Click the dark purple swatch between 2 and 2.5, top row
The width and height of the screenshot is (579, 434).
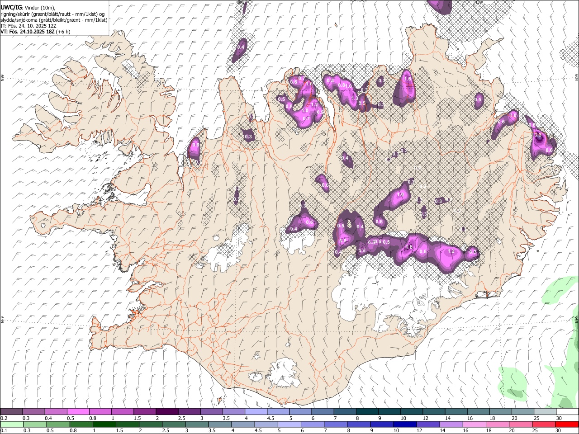point(167,412)
